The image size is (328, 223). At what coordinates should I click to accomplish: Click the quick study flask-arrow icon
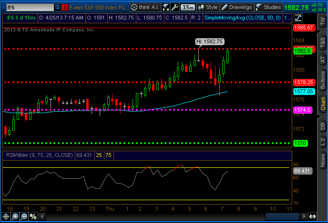pos(166,8)
